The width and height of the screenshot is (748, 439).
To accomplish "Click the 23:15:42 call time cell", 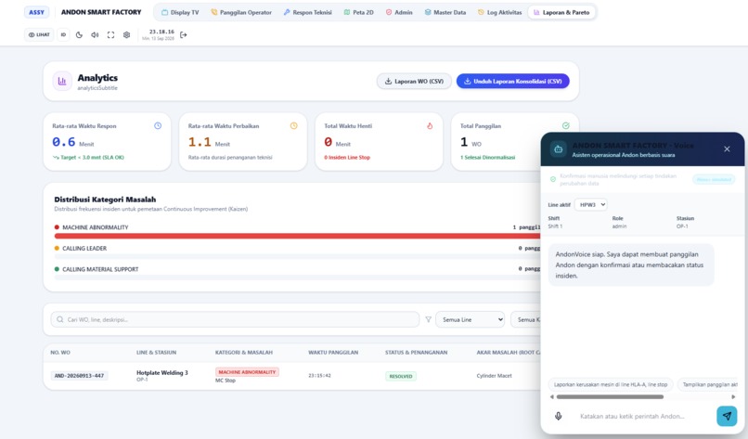I will point(319,376).
